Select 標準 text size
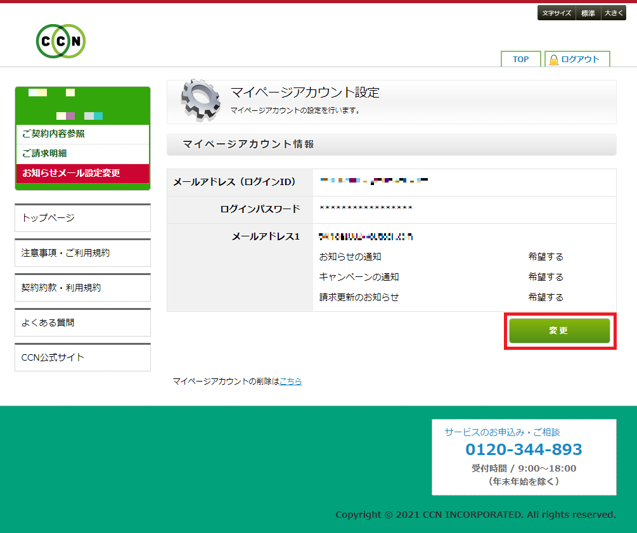Viewport: 637px width, 533px height. point(588,12)
